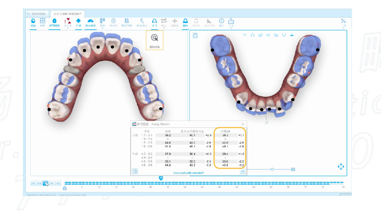The width and height of the screenshot is (381, 215).
Task: Select the fifth view-orientation icon in right panel
Action: point(276,35)
